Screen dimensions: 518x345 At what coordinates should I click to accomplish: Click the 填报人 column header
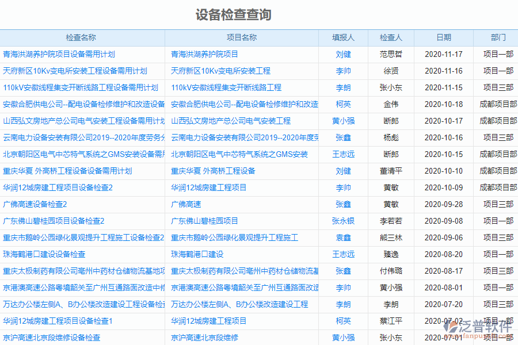[342, 37]
